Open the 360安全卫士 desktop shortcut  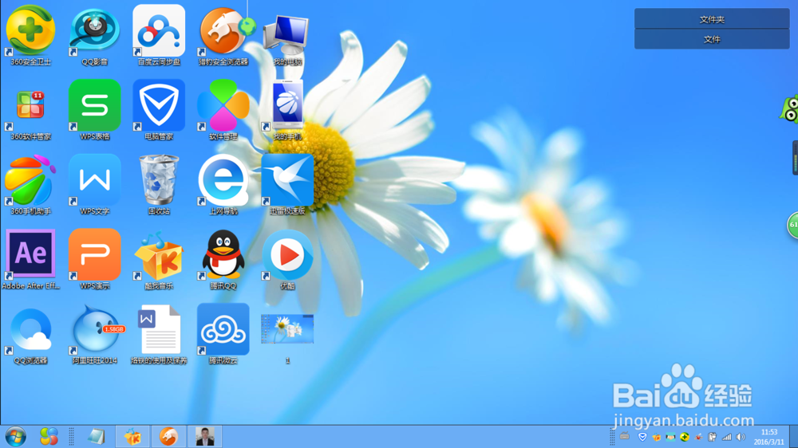30,35
